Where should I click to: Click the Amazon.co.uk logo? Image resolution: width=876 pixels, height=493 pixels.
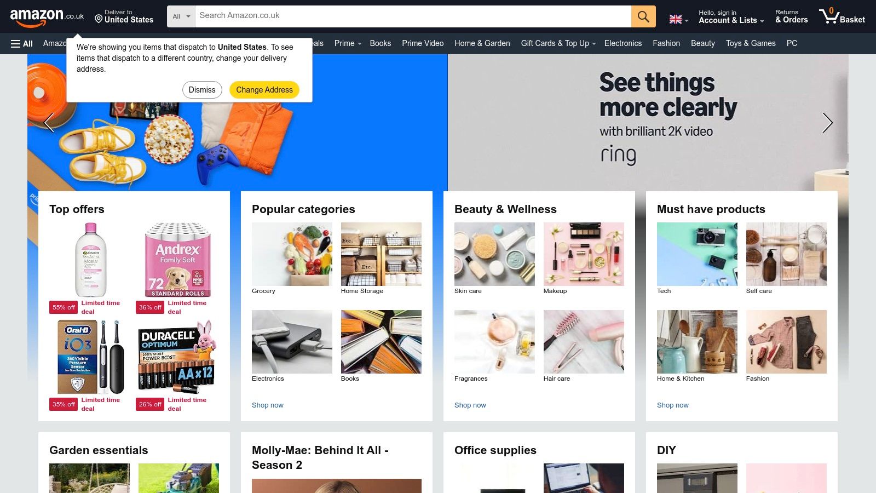[x=47, y=17]
